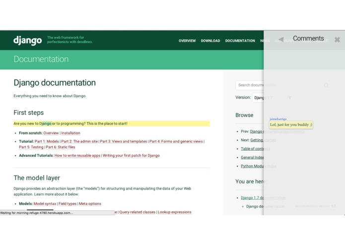Open the Django version dropdown
This screenshot has width=345, height=245.
tap(273, 98)
